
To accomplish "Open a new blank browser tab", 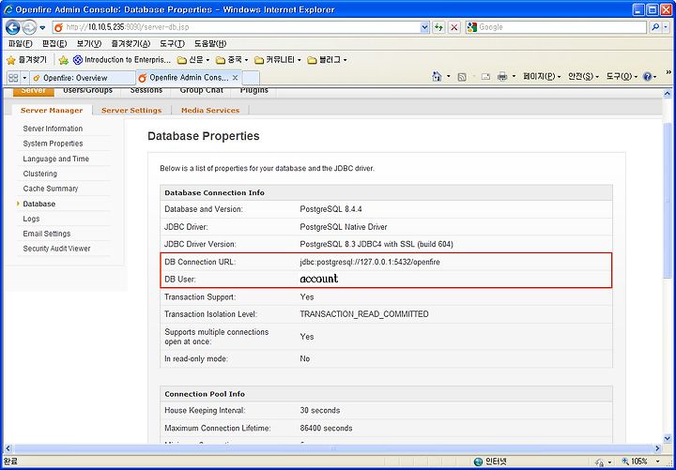I will (251, 78).
